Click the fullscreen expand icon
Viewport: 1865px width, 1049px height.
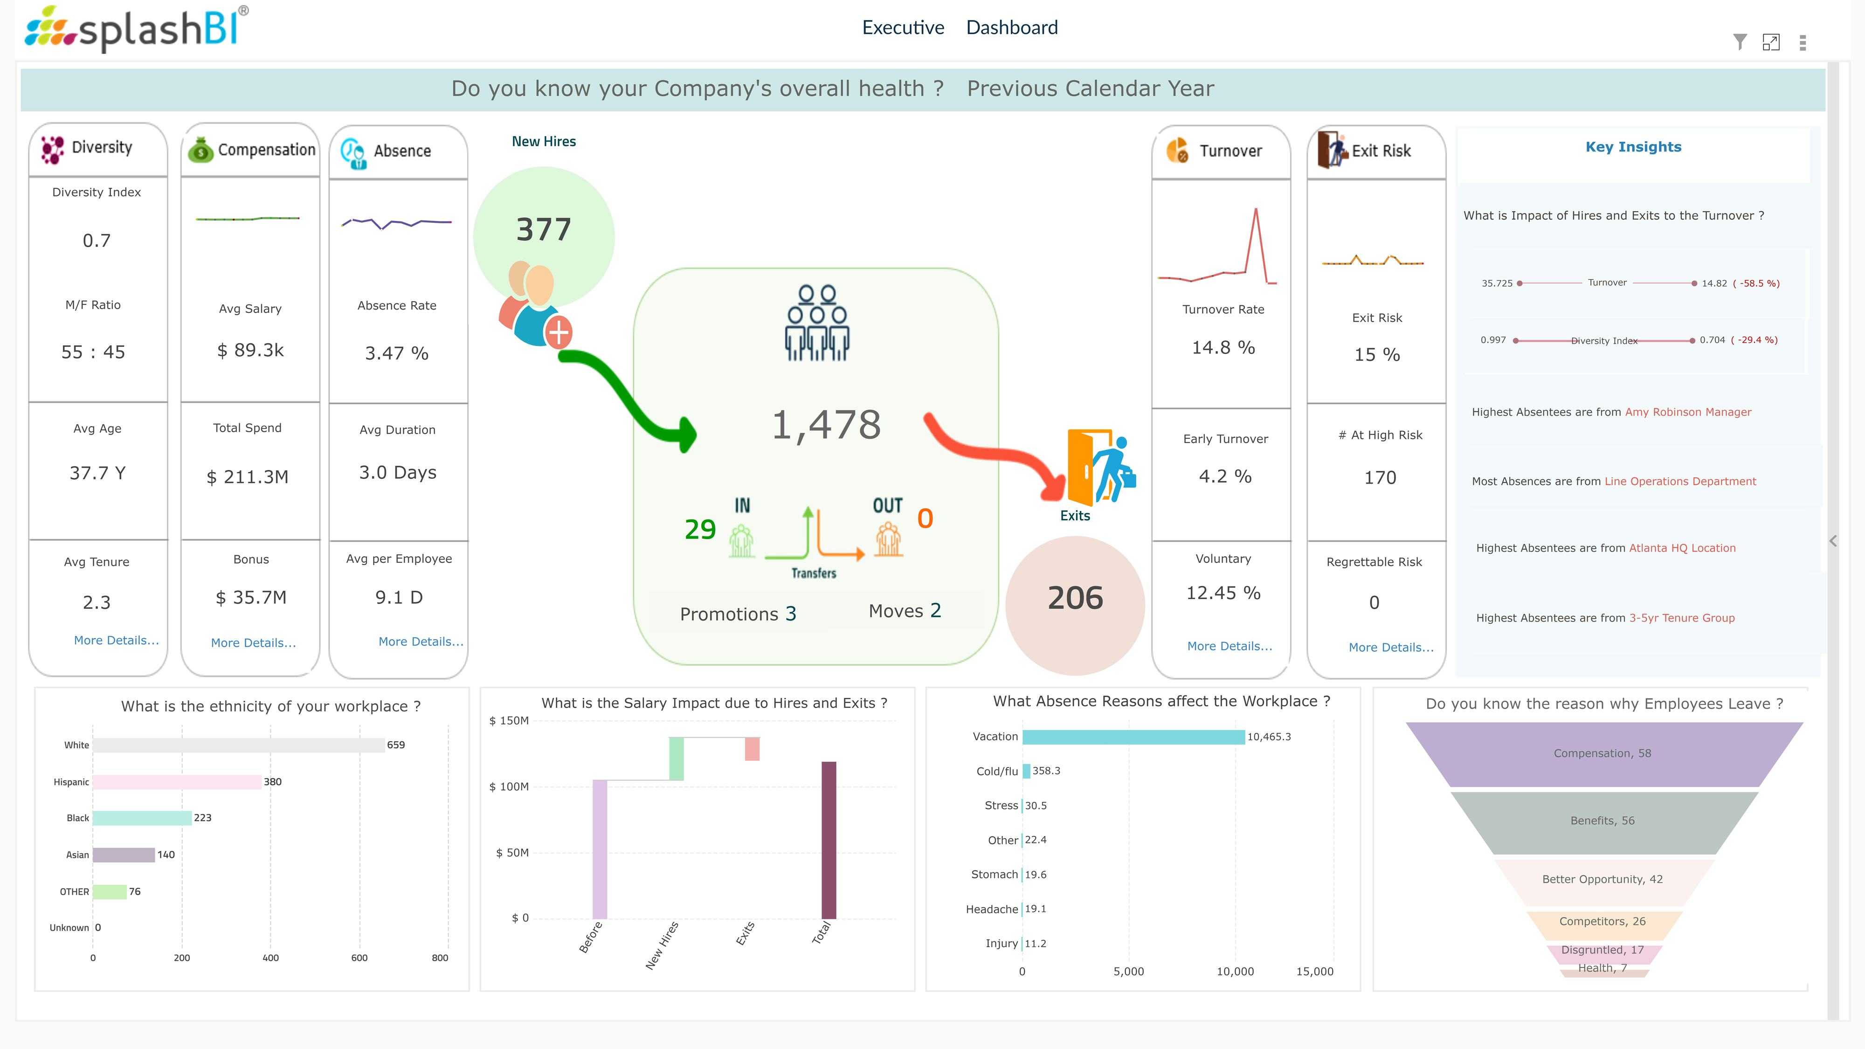pos(1772,43)
